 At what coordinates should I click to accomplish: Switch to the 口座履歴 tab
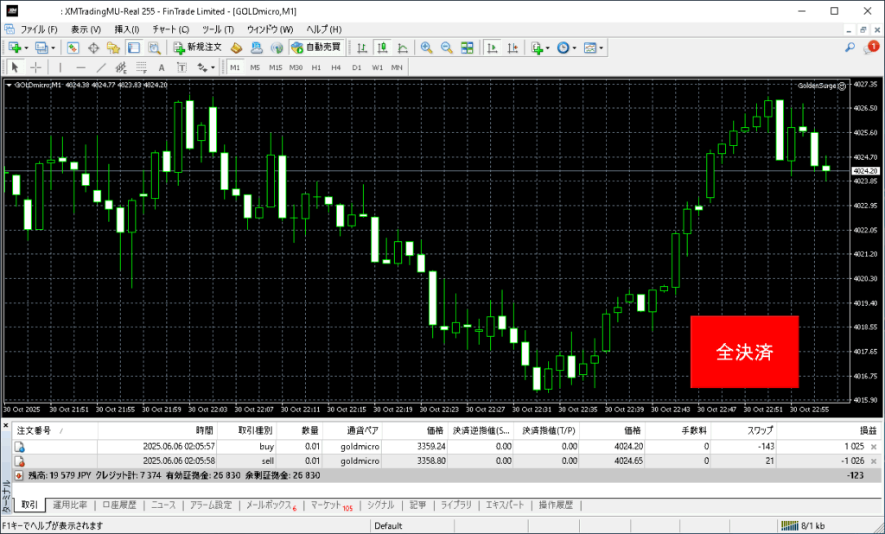pyautogui.click(x=118, y=505)
